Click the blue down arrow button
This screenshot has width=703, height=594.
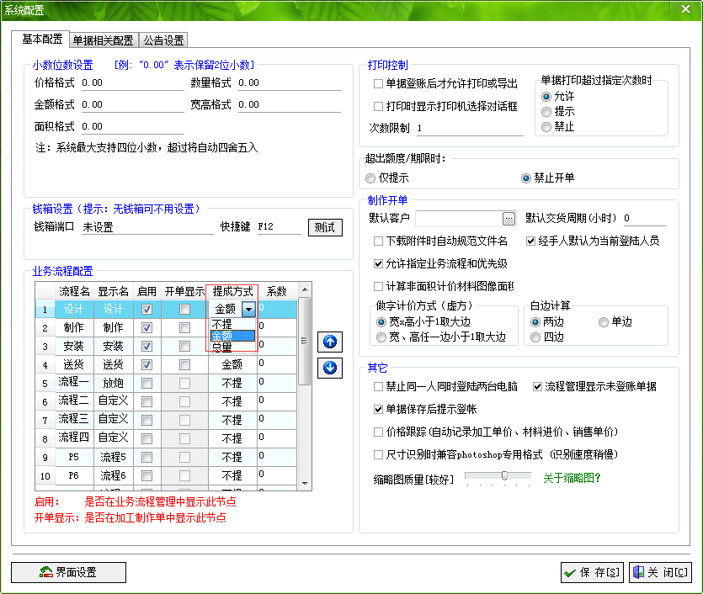tap(329, 368)
